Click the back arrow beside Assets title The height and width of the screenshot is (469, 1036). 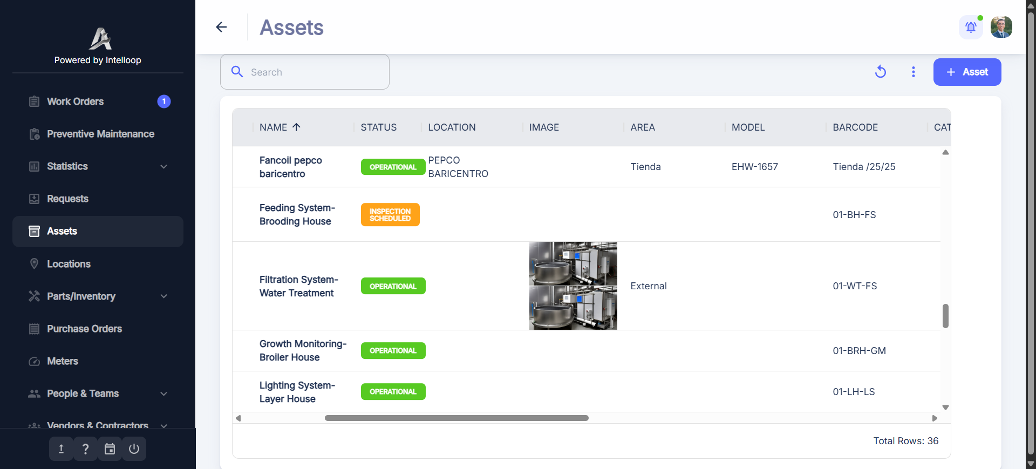coord(221,27)
